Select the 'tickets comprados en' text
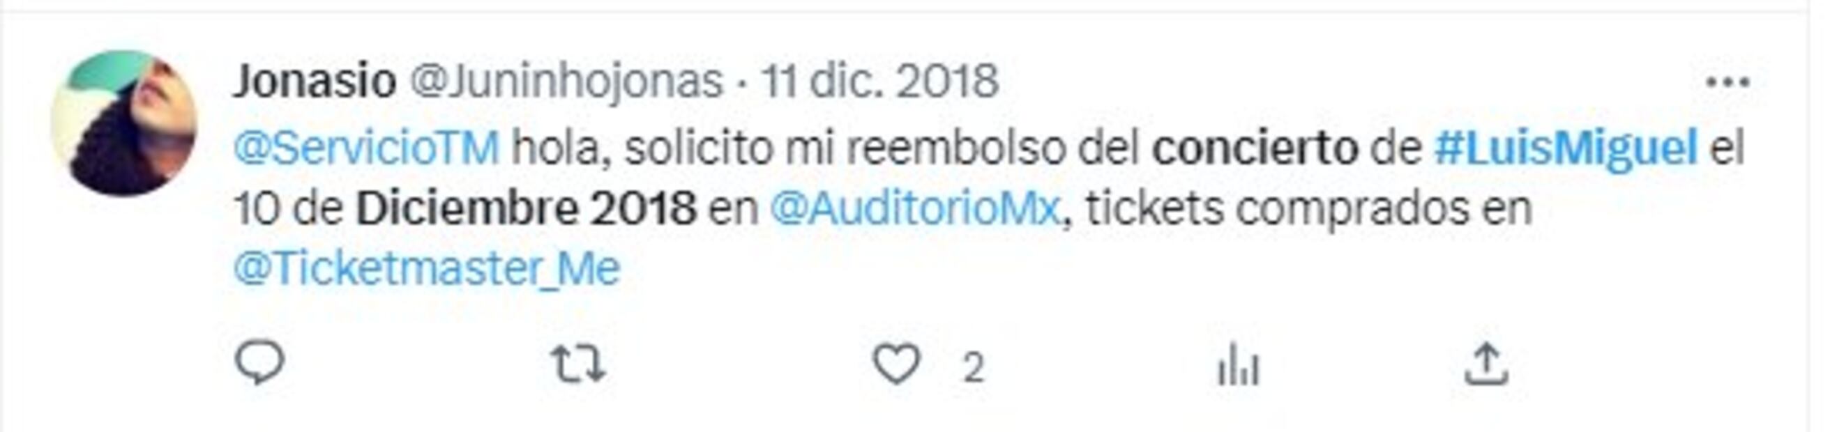The width and height of the screenshot is (1837, 432). (x=1309, y=209)
